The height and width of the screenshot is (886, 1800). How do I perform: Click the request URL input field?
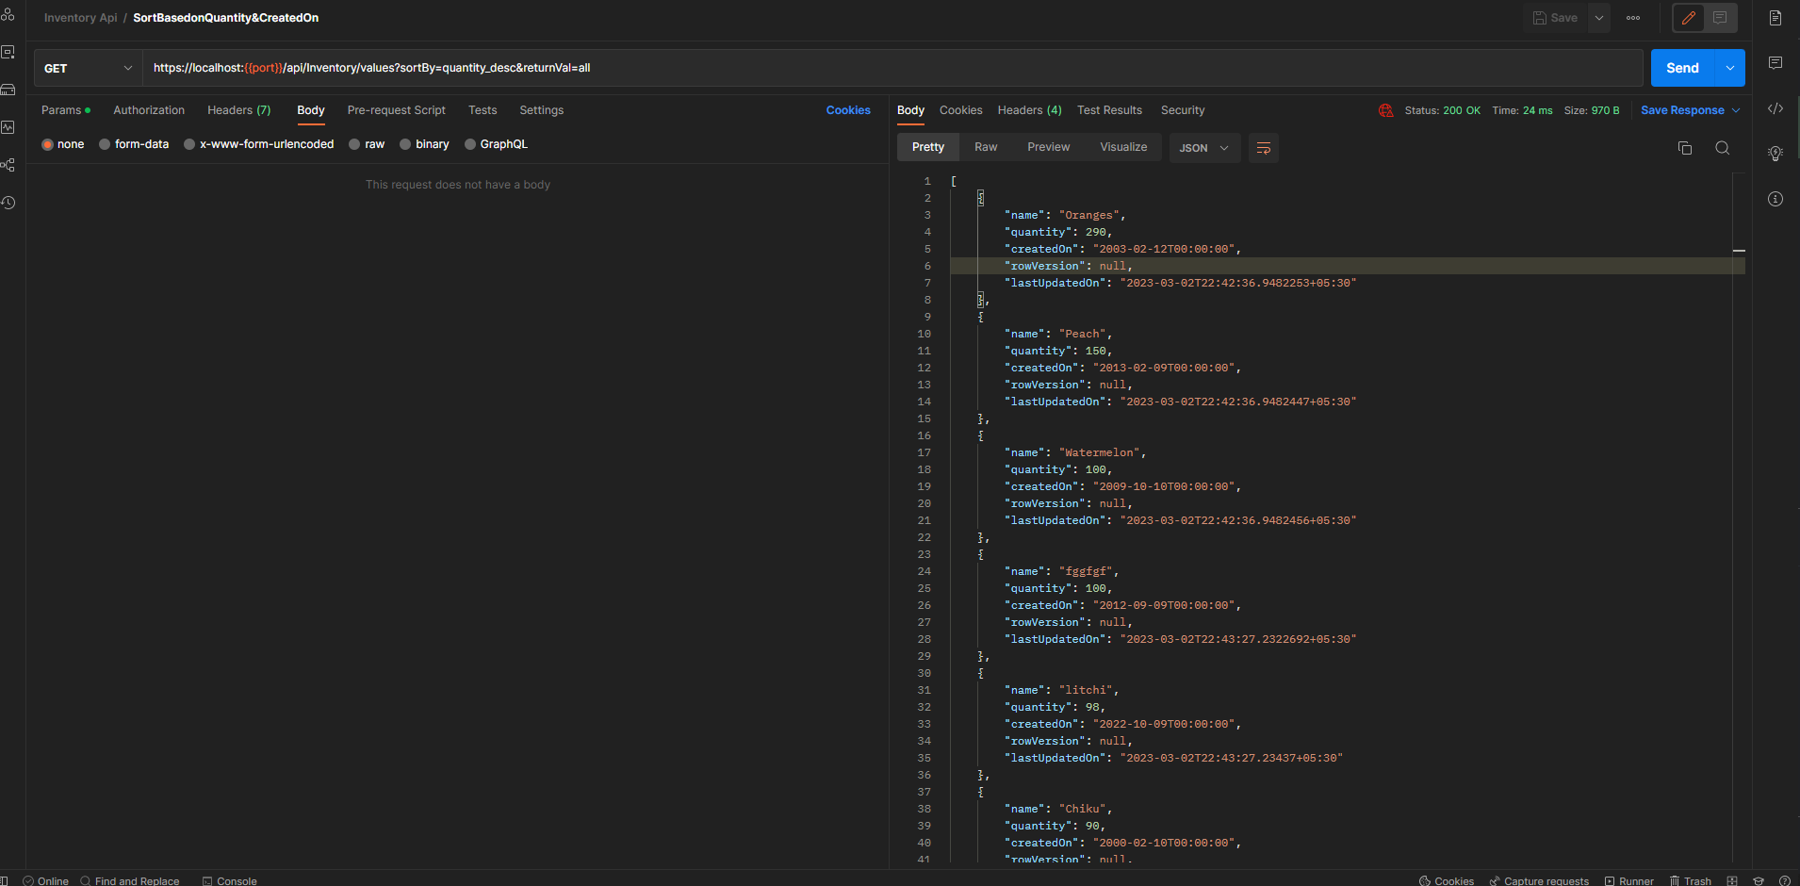point(848,68)
